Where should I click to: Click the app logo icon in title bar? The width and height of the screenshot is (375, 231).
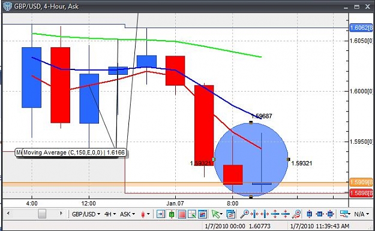[8, 6]
